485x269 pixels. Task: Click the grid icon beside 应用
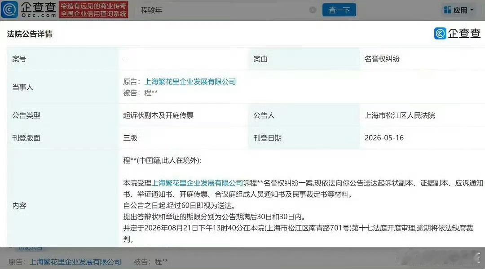click(x=447, y=10)
